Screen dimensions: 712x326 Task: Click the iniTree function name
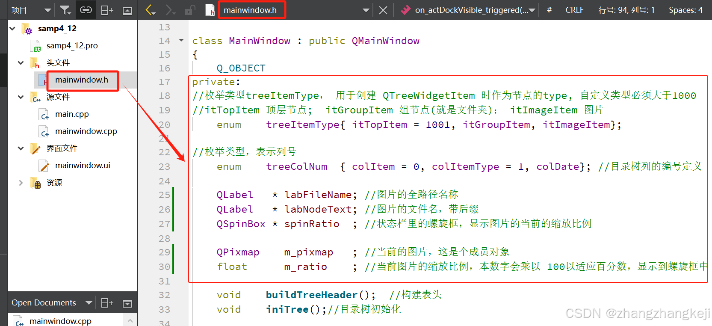[x=287, y=309]
